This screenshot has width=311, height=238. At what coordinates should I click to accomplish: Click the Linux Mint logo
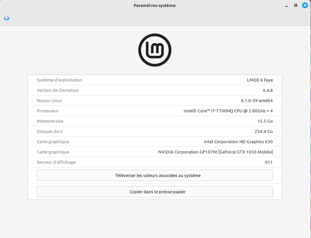155,50
